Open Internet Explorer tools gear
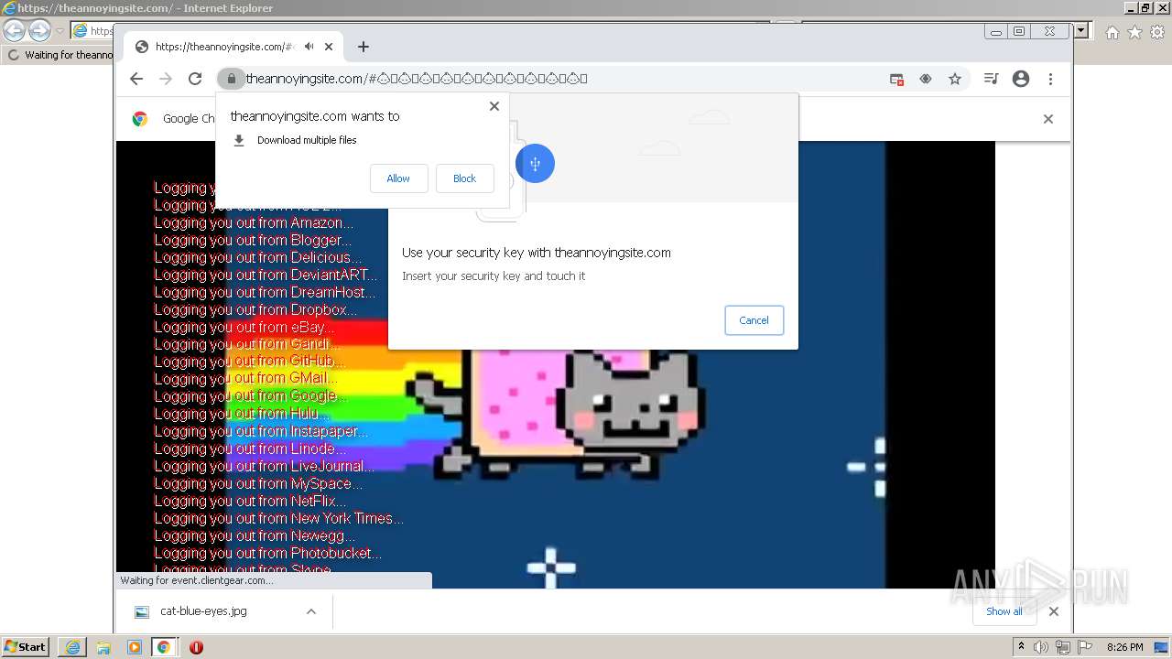 1156,32
